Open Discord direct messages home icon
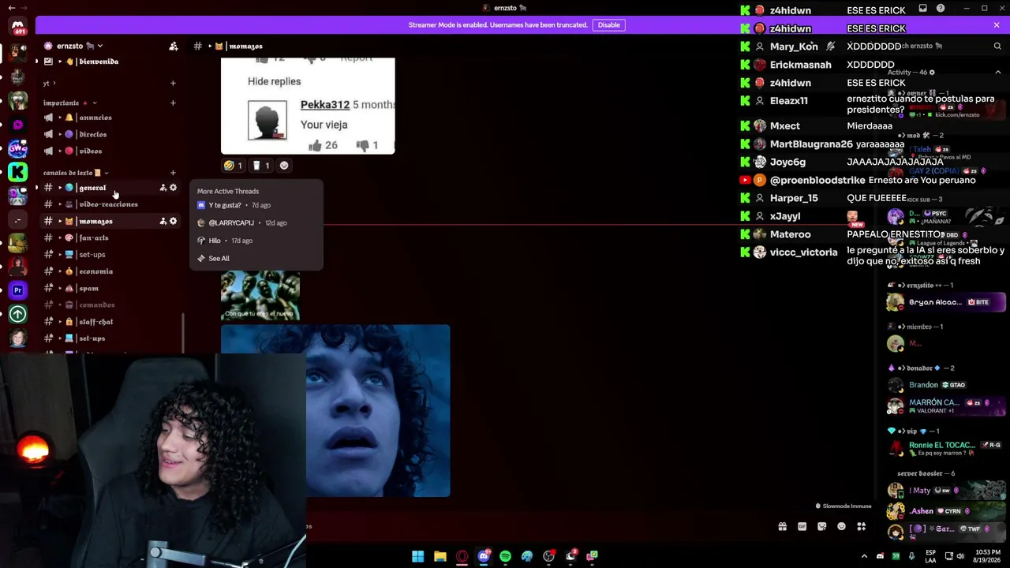 [17, 26]
